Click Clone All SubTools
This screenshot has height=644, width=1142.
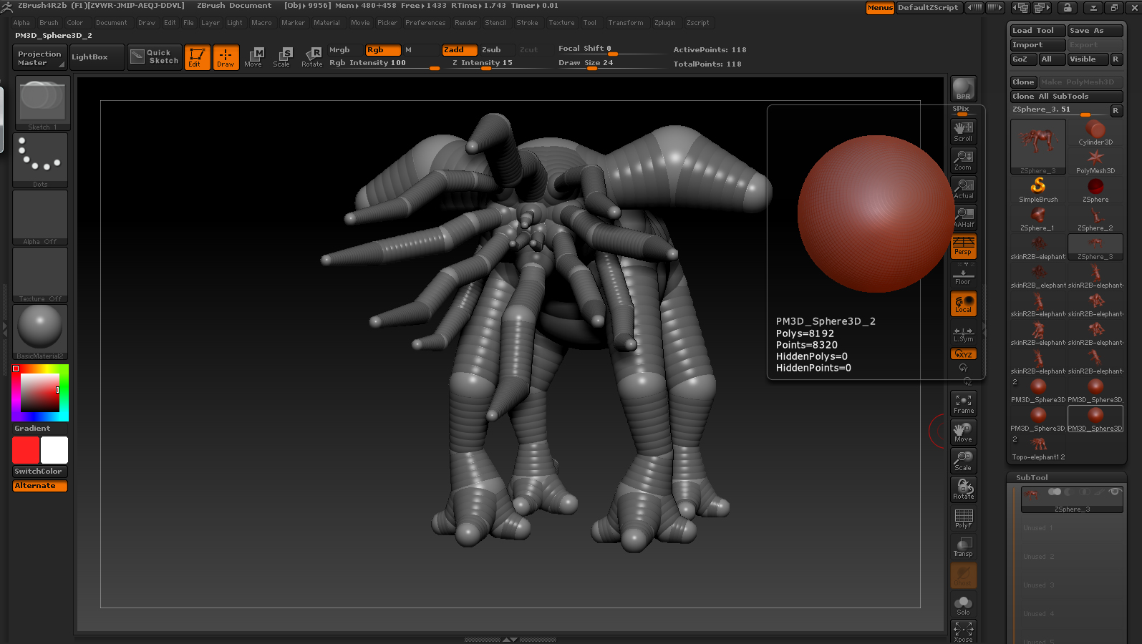[1066, 97]
